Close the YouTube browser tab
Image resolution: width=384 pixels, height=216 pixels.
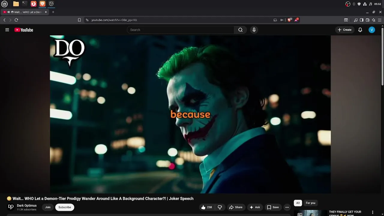46,12
